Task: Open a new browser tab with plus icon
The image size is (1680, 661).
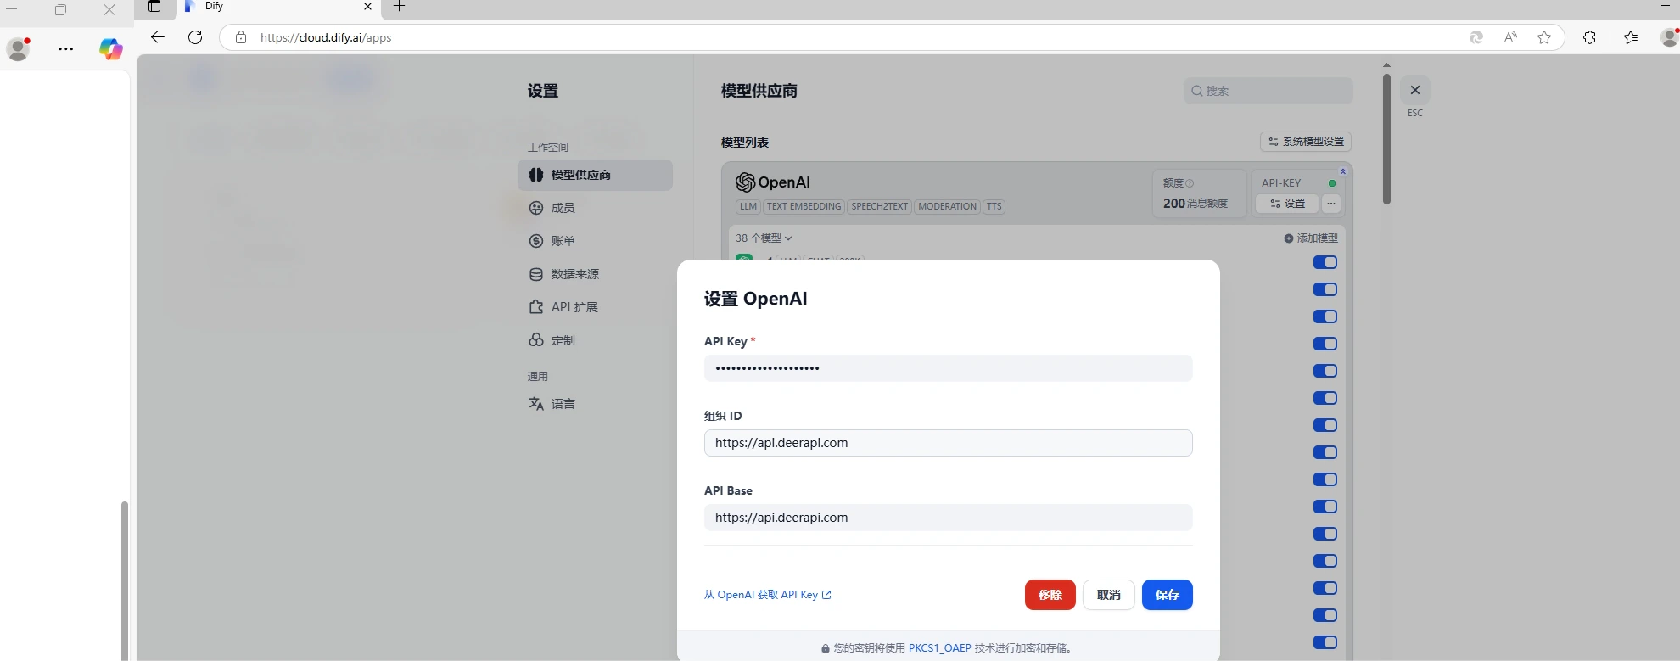Action: pos(399,7)
